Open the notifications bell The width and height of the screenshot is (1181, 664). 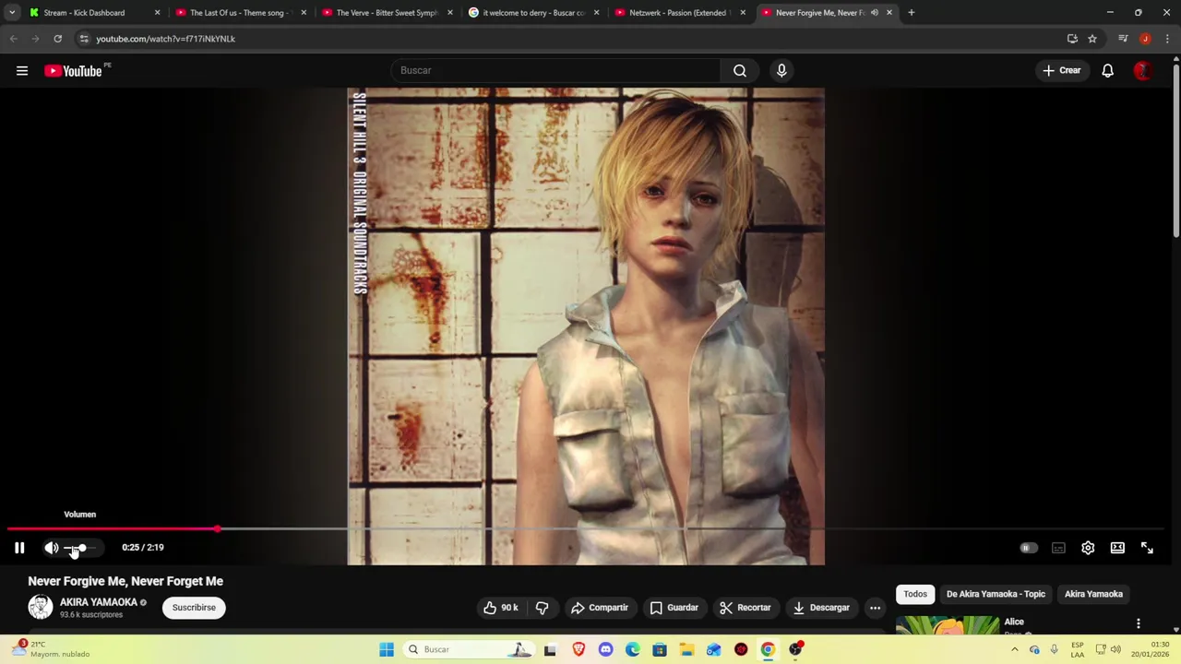[1107, 71]
